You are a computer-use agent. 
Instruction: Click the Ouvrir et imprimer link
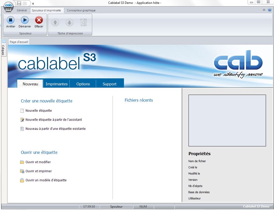click(39, 171)
